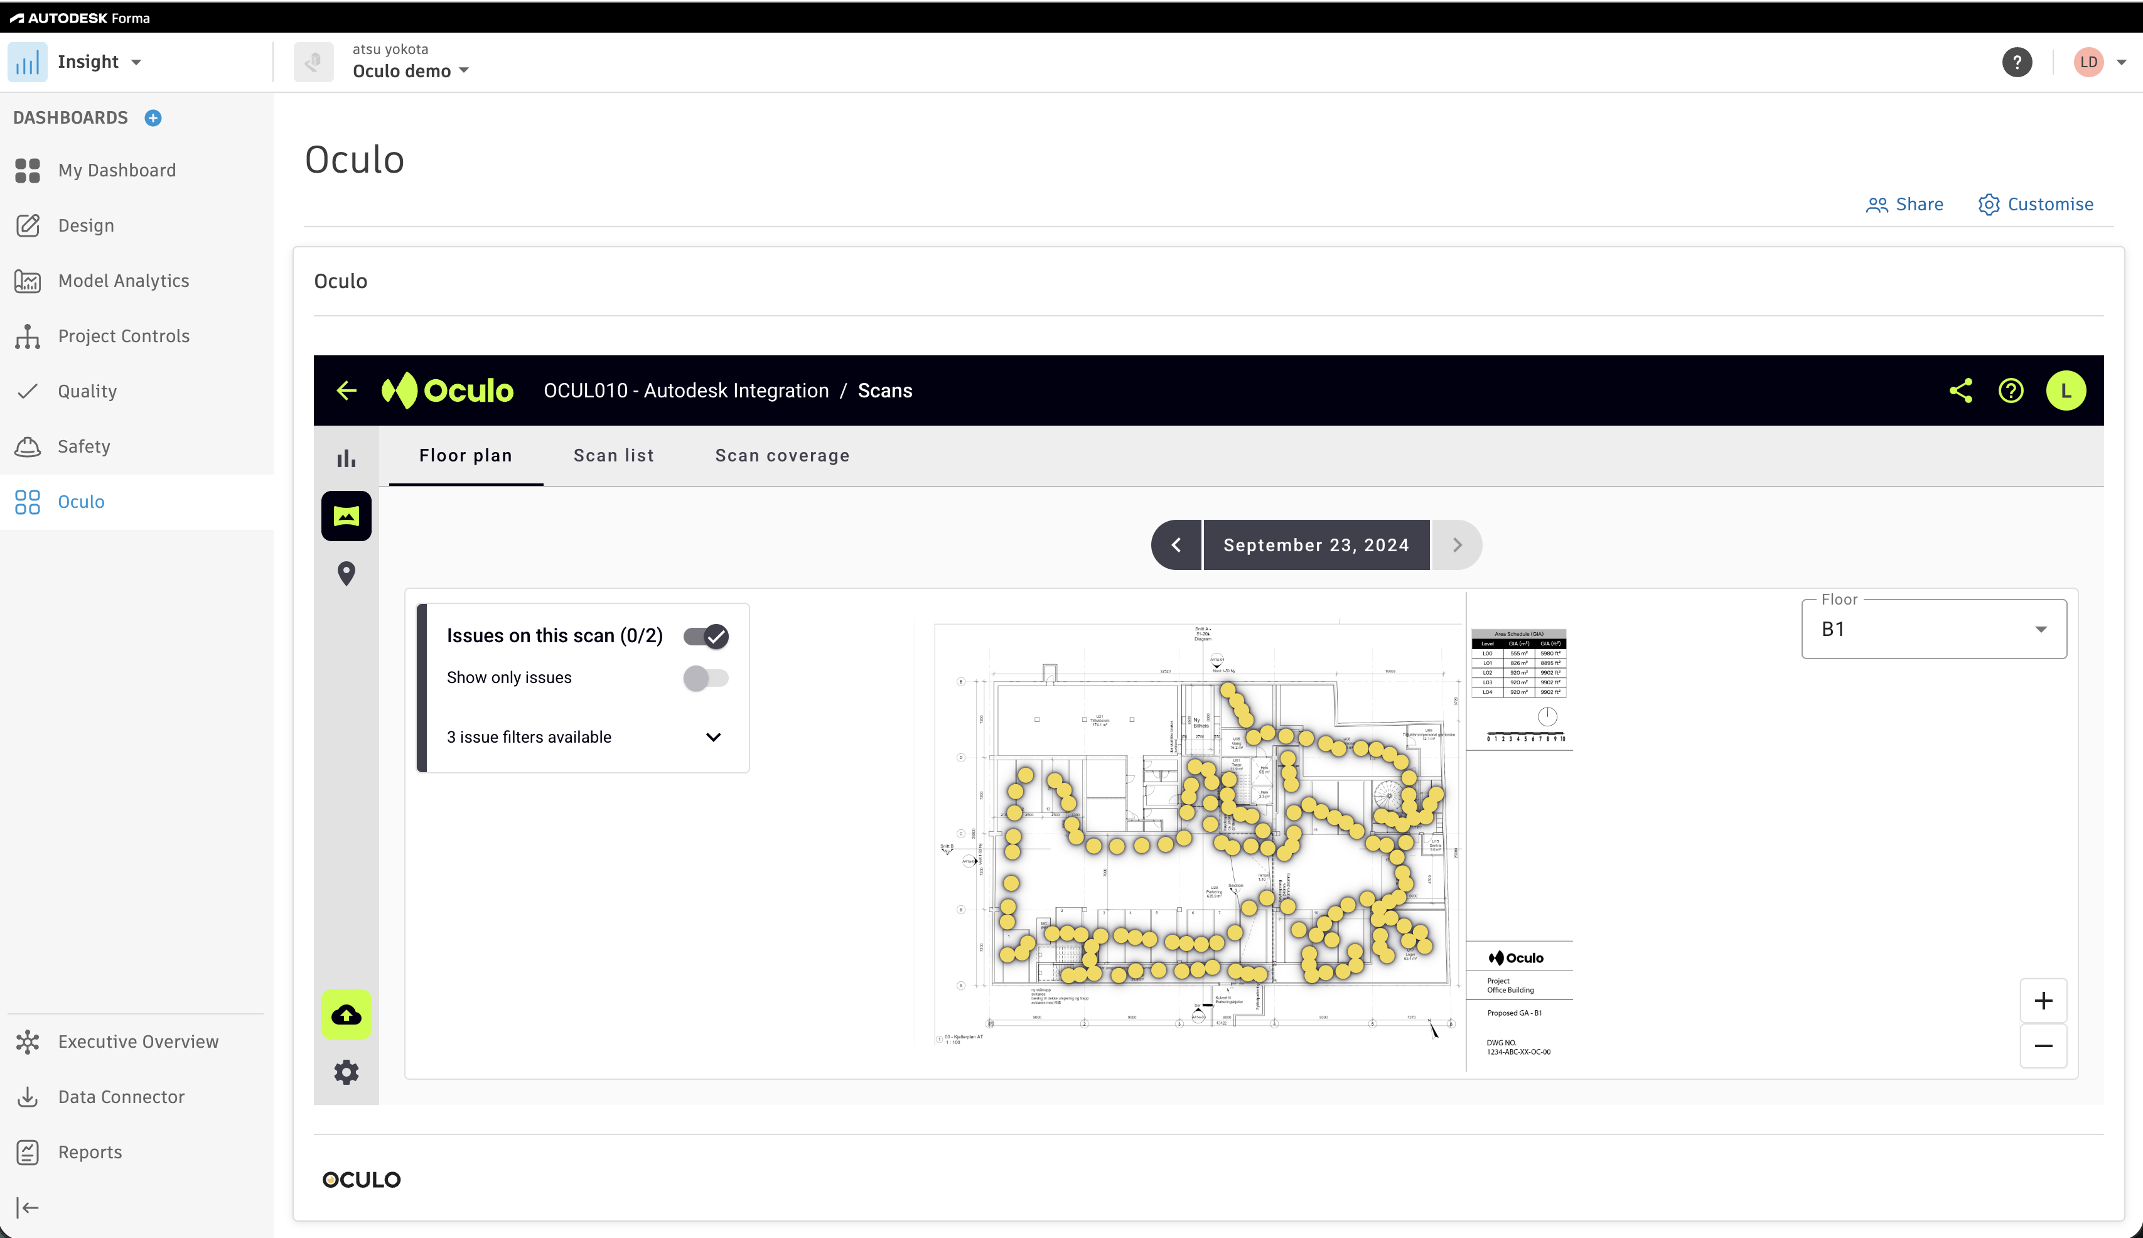The width and height of the screenshot is (2143, 1238).
Task: Switch to Floor plan tab
Action: tap(466, 456)
